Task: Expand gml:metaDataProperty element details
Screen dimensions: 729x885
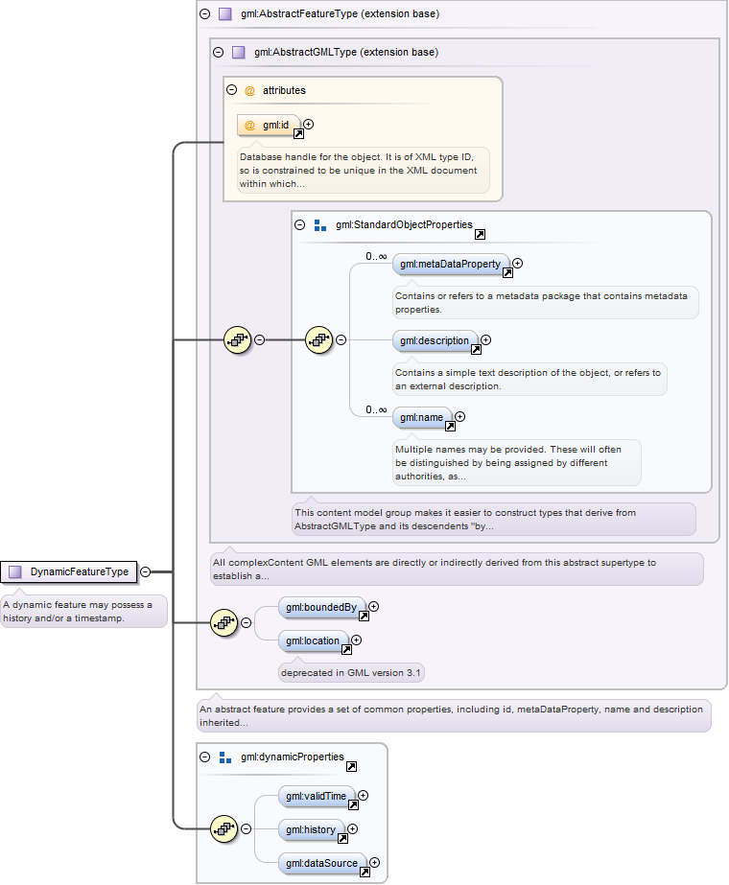Action: 517,263
